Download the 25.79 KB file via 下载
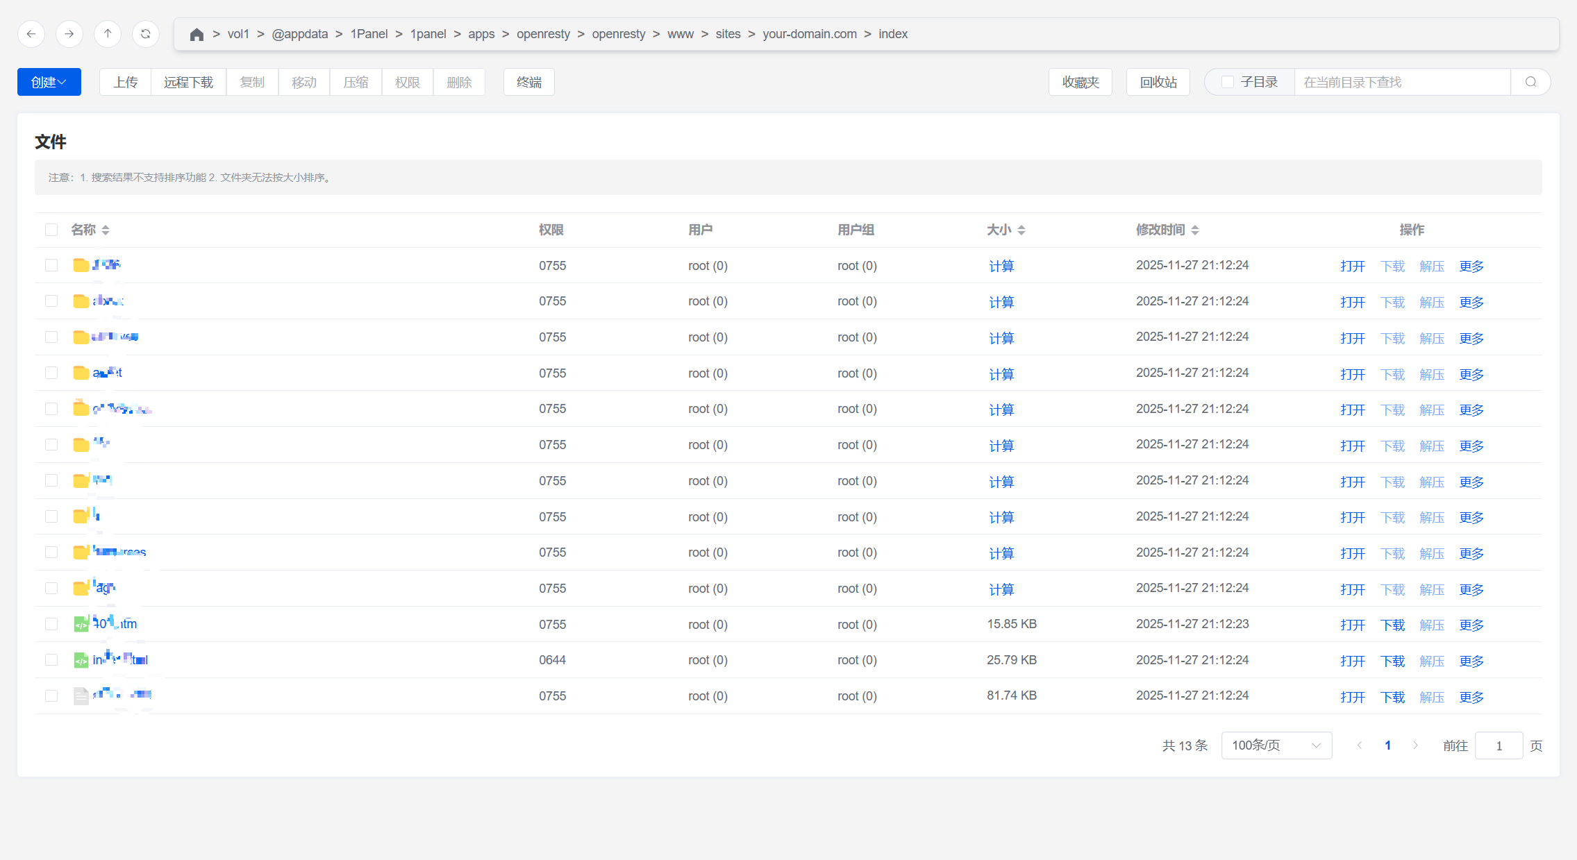 1392,661
